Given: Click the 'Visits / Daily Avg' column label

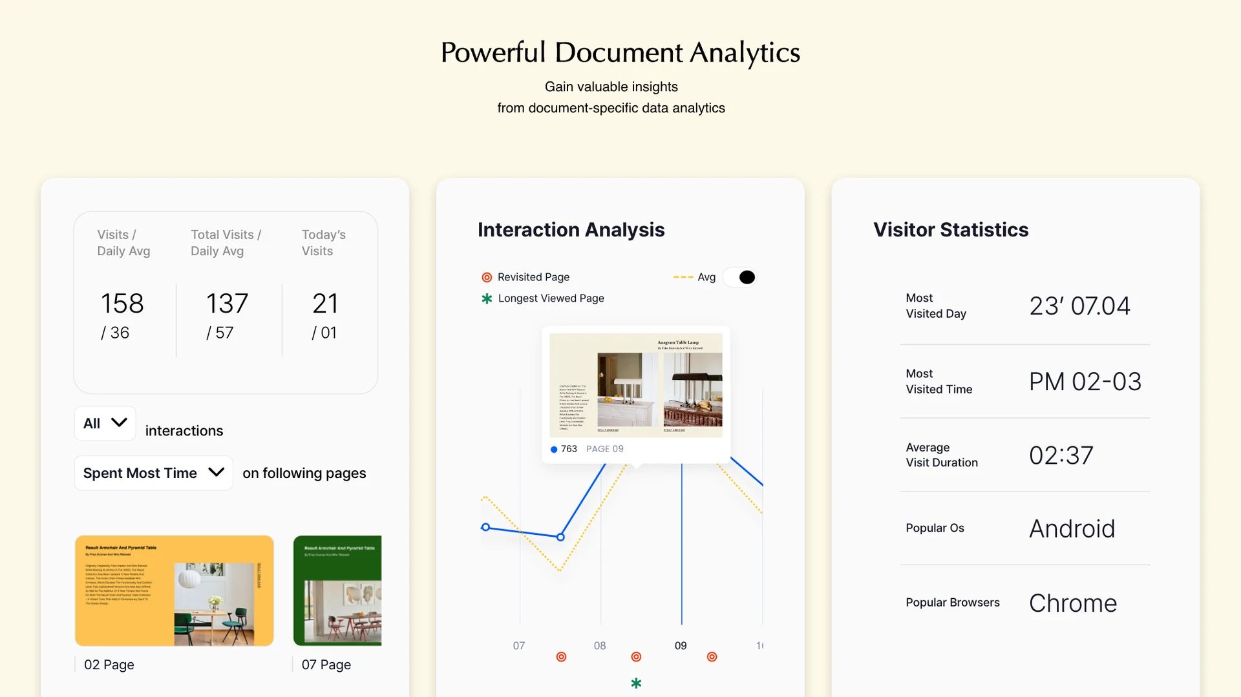Looking at the screenshot, I should point(123,243).
